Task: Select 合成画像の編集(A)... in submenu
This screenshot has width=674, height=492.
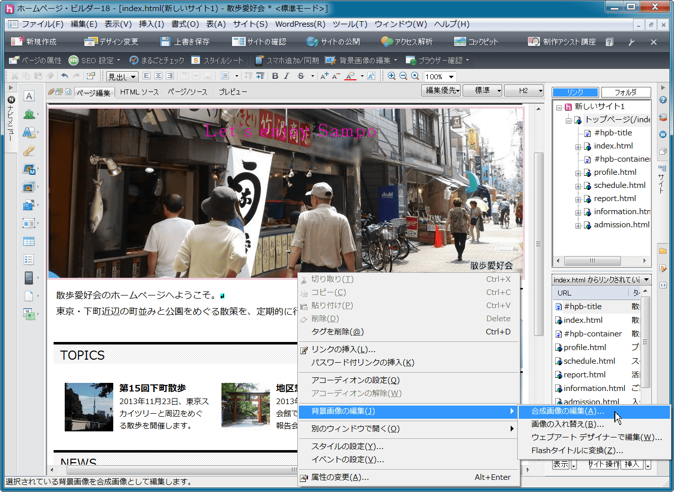Action: pos(594,411)
